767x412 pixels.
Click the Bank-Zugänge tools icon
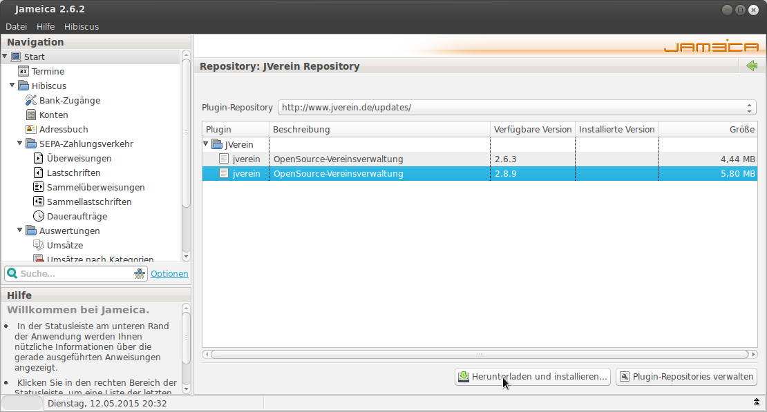click(31, 100)
